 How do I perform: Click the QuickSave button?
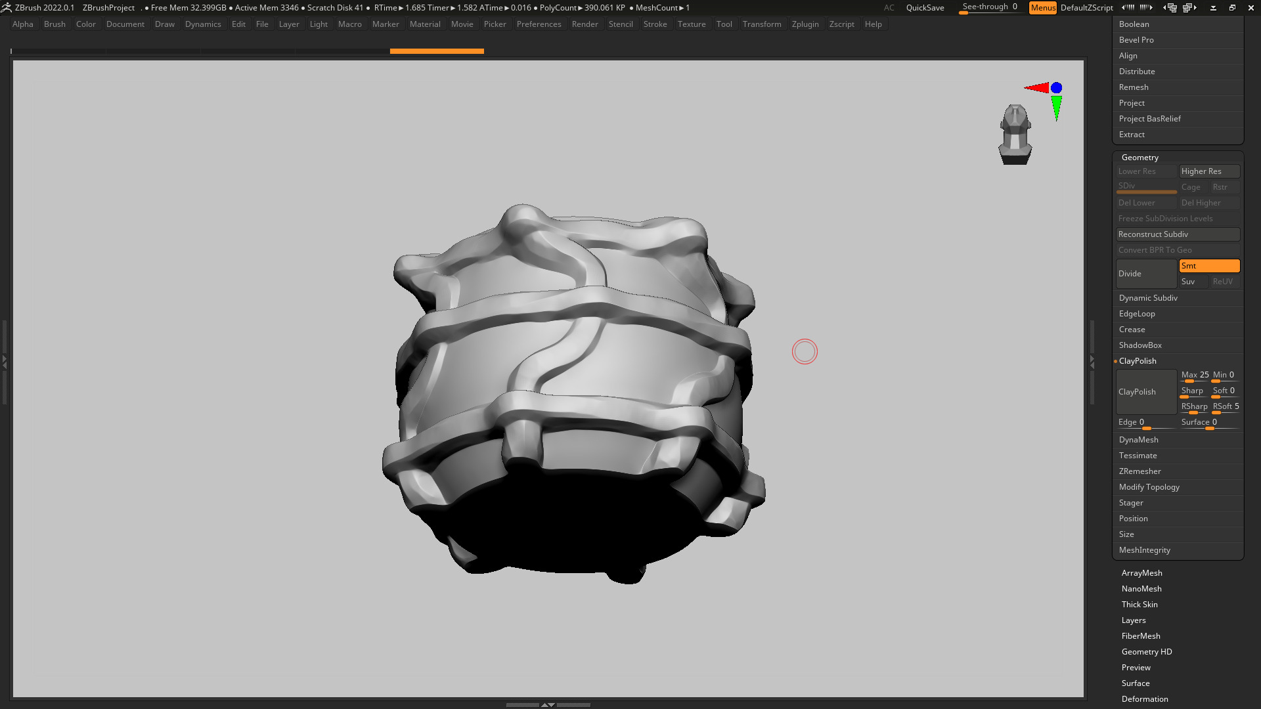click(x=925, y=7)
